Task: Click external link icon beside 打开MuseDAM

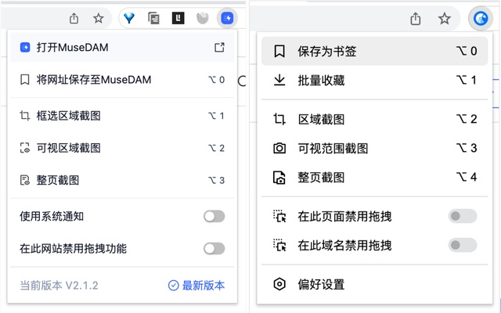Action: pyautogui.click(x=219, y=47)
